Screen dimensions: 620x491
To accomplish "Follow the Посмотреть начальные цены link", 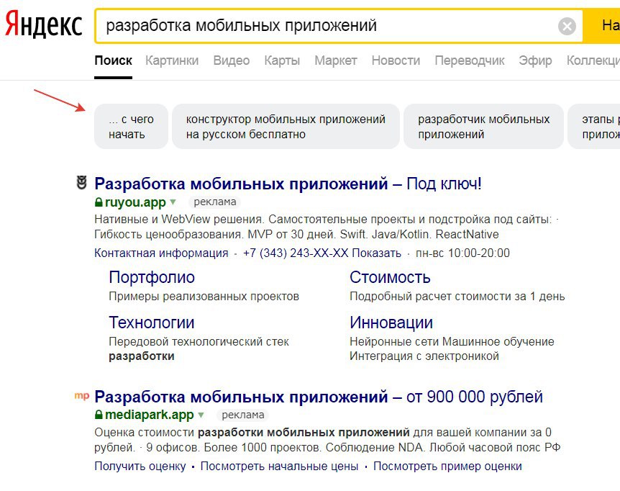I will pyautogui.click(x=279, y=466).
